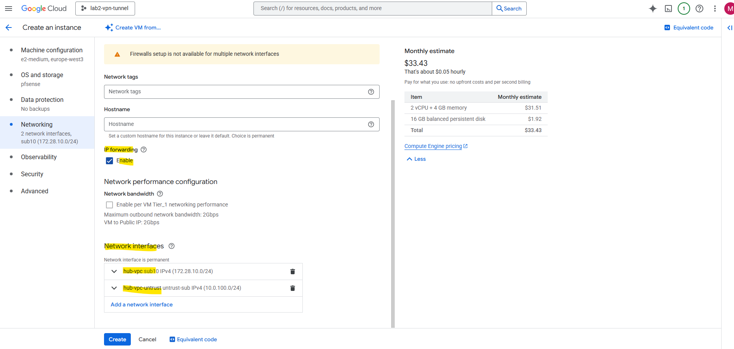This screenshot has width=734, height=349.
Task: Disable the IP forwarding Enable checkbox
Action: [x=109, y=161]
